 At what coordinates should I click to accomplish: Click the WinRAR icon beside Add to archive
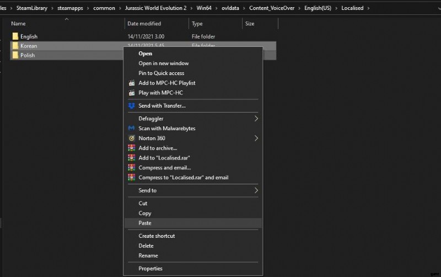tap(131, 148)
